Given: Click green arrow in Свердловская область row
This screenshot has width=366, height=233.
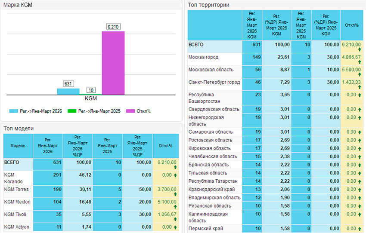Looking at the screenshot, I should click(x=360, y=109).
